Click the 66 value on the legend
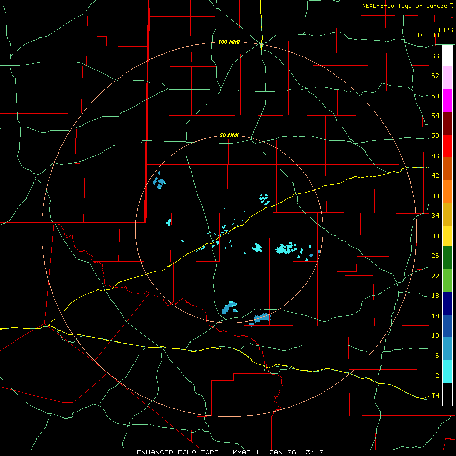456x456 pixels. 435,56
